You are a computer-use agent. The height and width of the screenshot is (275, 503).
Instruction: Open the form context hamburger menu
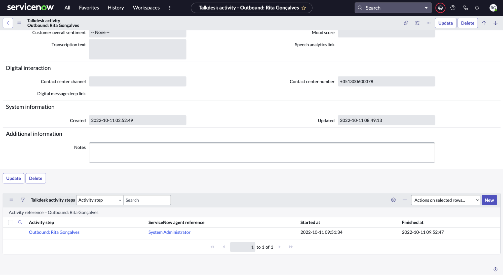click(19, 23)
